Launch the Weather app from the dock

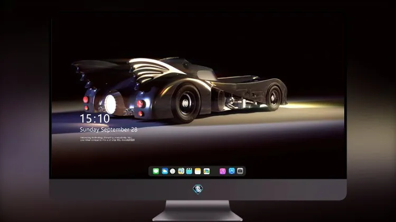click(x=165, y=171)
